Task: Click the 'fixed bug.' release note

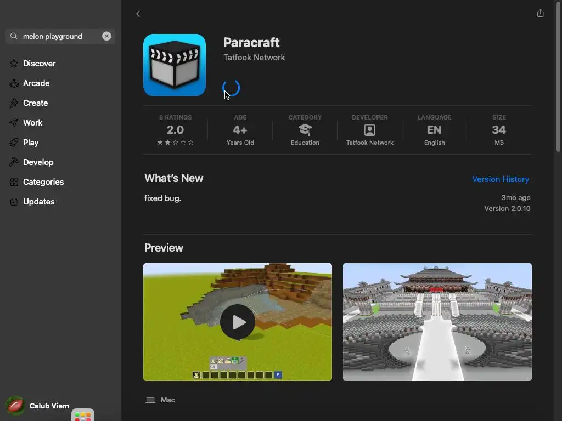Action: click(x=162, y=198)
